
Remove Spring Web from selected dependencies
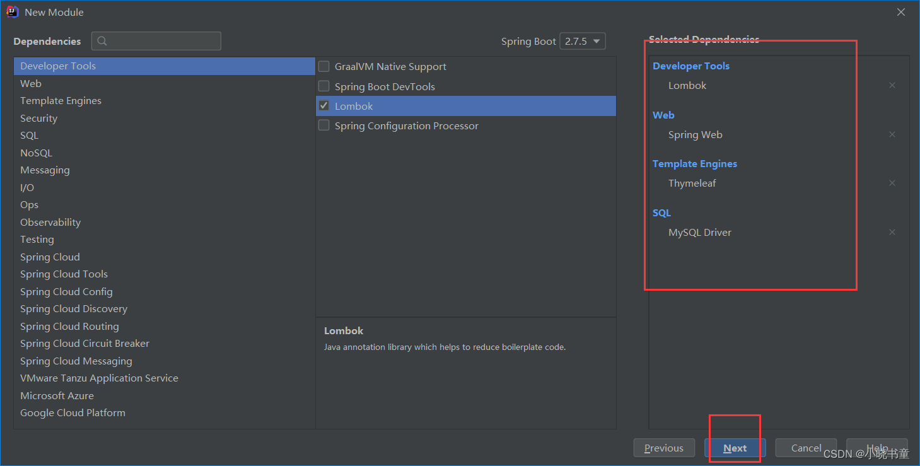coord(892,134)
